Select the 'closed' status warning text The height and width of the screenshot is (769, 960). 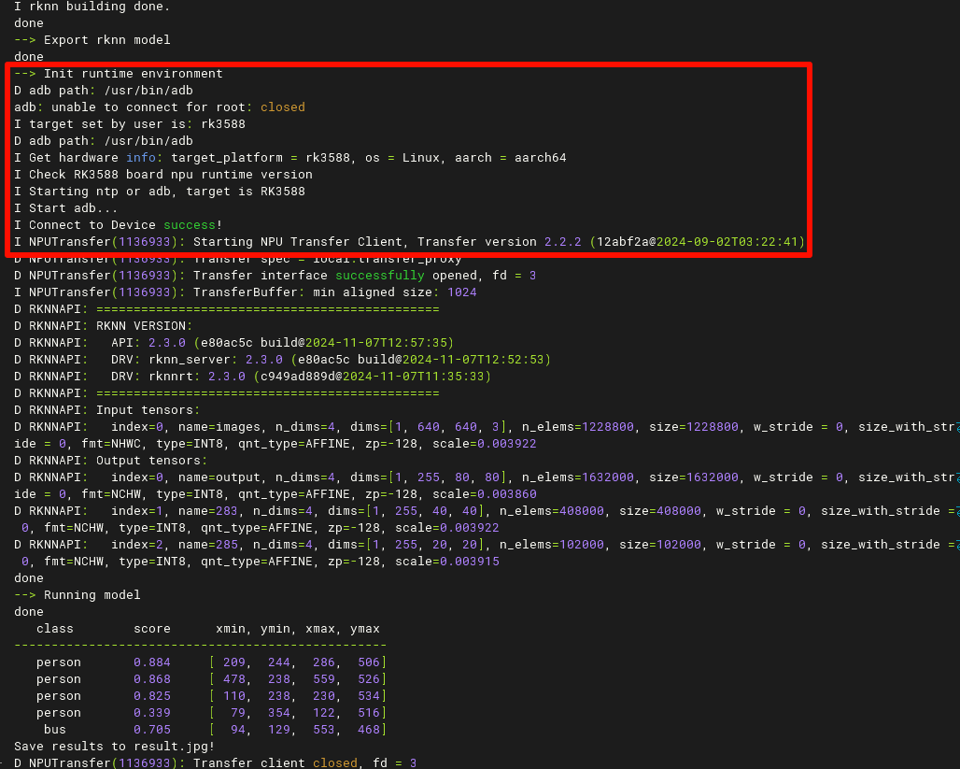(x=282, y=107)
